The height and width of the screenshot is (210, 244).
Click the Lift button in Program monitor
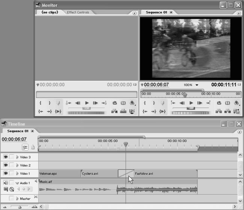tap(218, 111)
